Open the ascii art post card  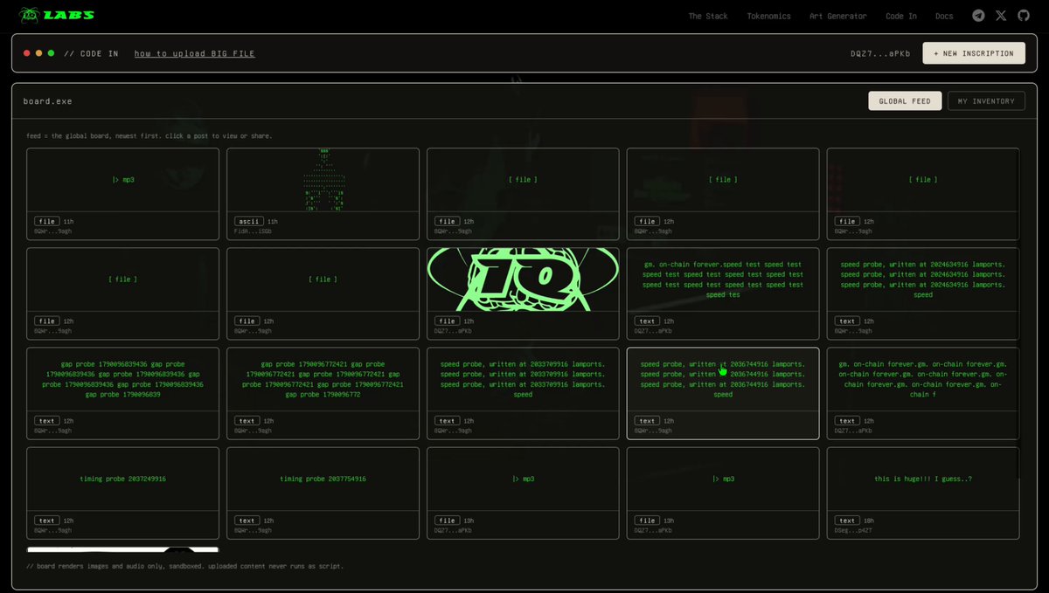(x=323, y=194)
